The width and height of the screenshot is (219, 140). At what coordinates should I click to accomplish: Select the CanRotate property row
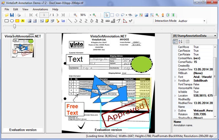[193, 54]
